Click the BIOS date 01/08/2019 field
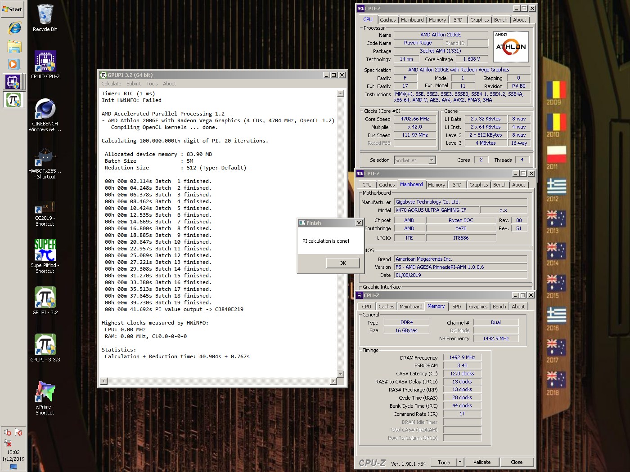This screenshot has height=472, width=630. click(461, 275)
